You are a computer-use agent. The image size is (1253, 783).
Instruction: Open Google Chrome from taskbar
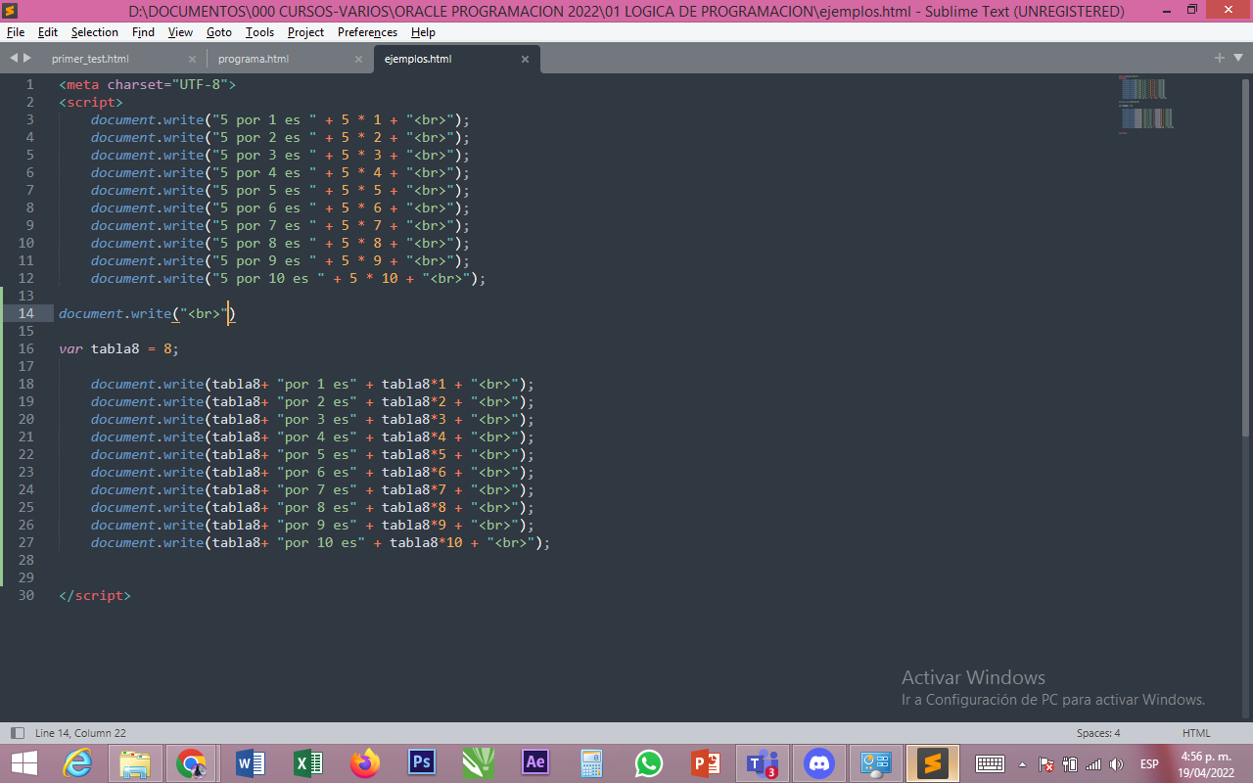click(192, 763)
